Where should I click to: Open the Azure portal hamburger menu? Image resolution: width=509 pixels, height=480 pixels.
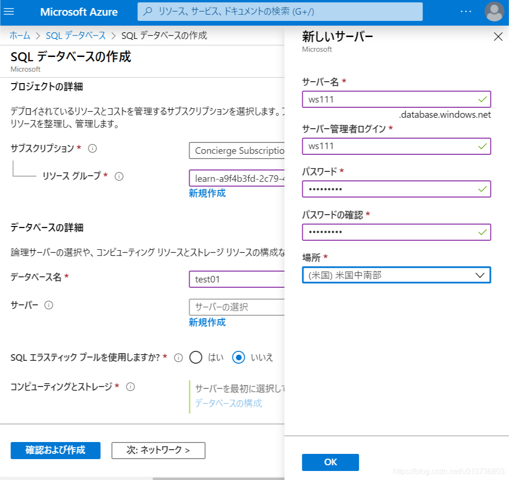click(10, 11)
